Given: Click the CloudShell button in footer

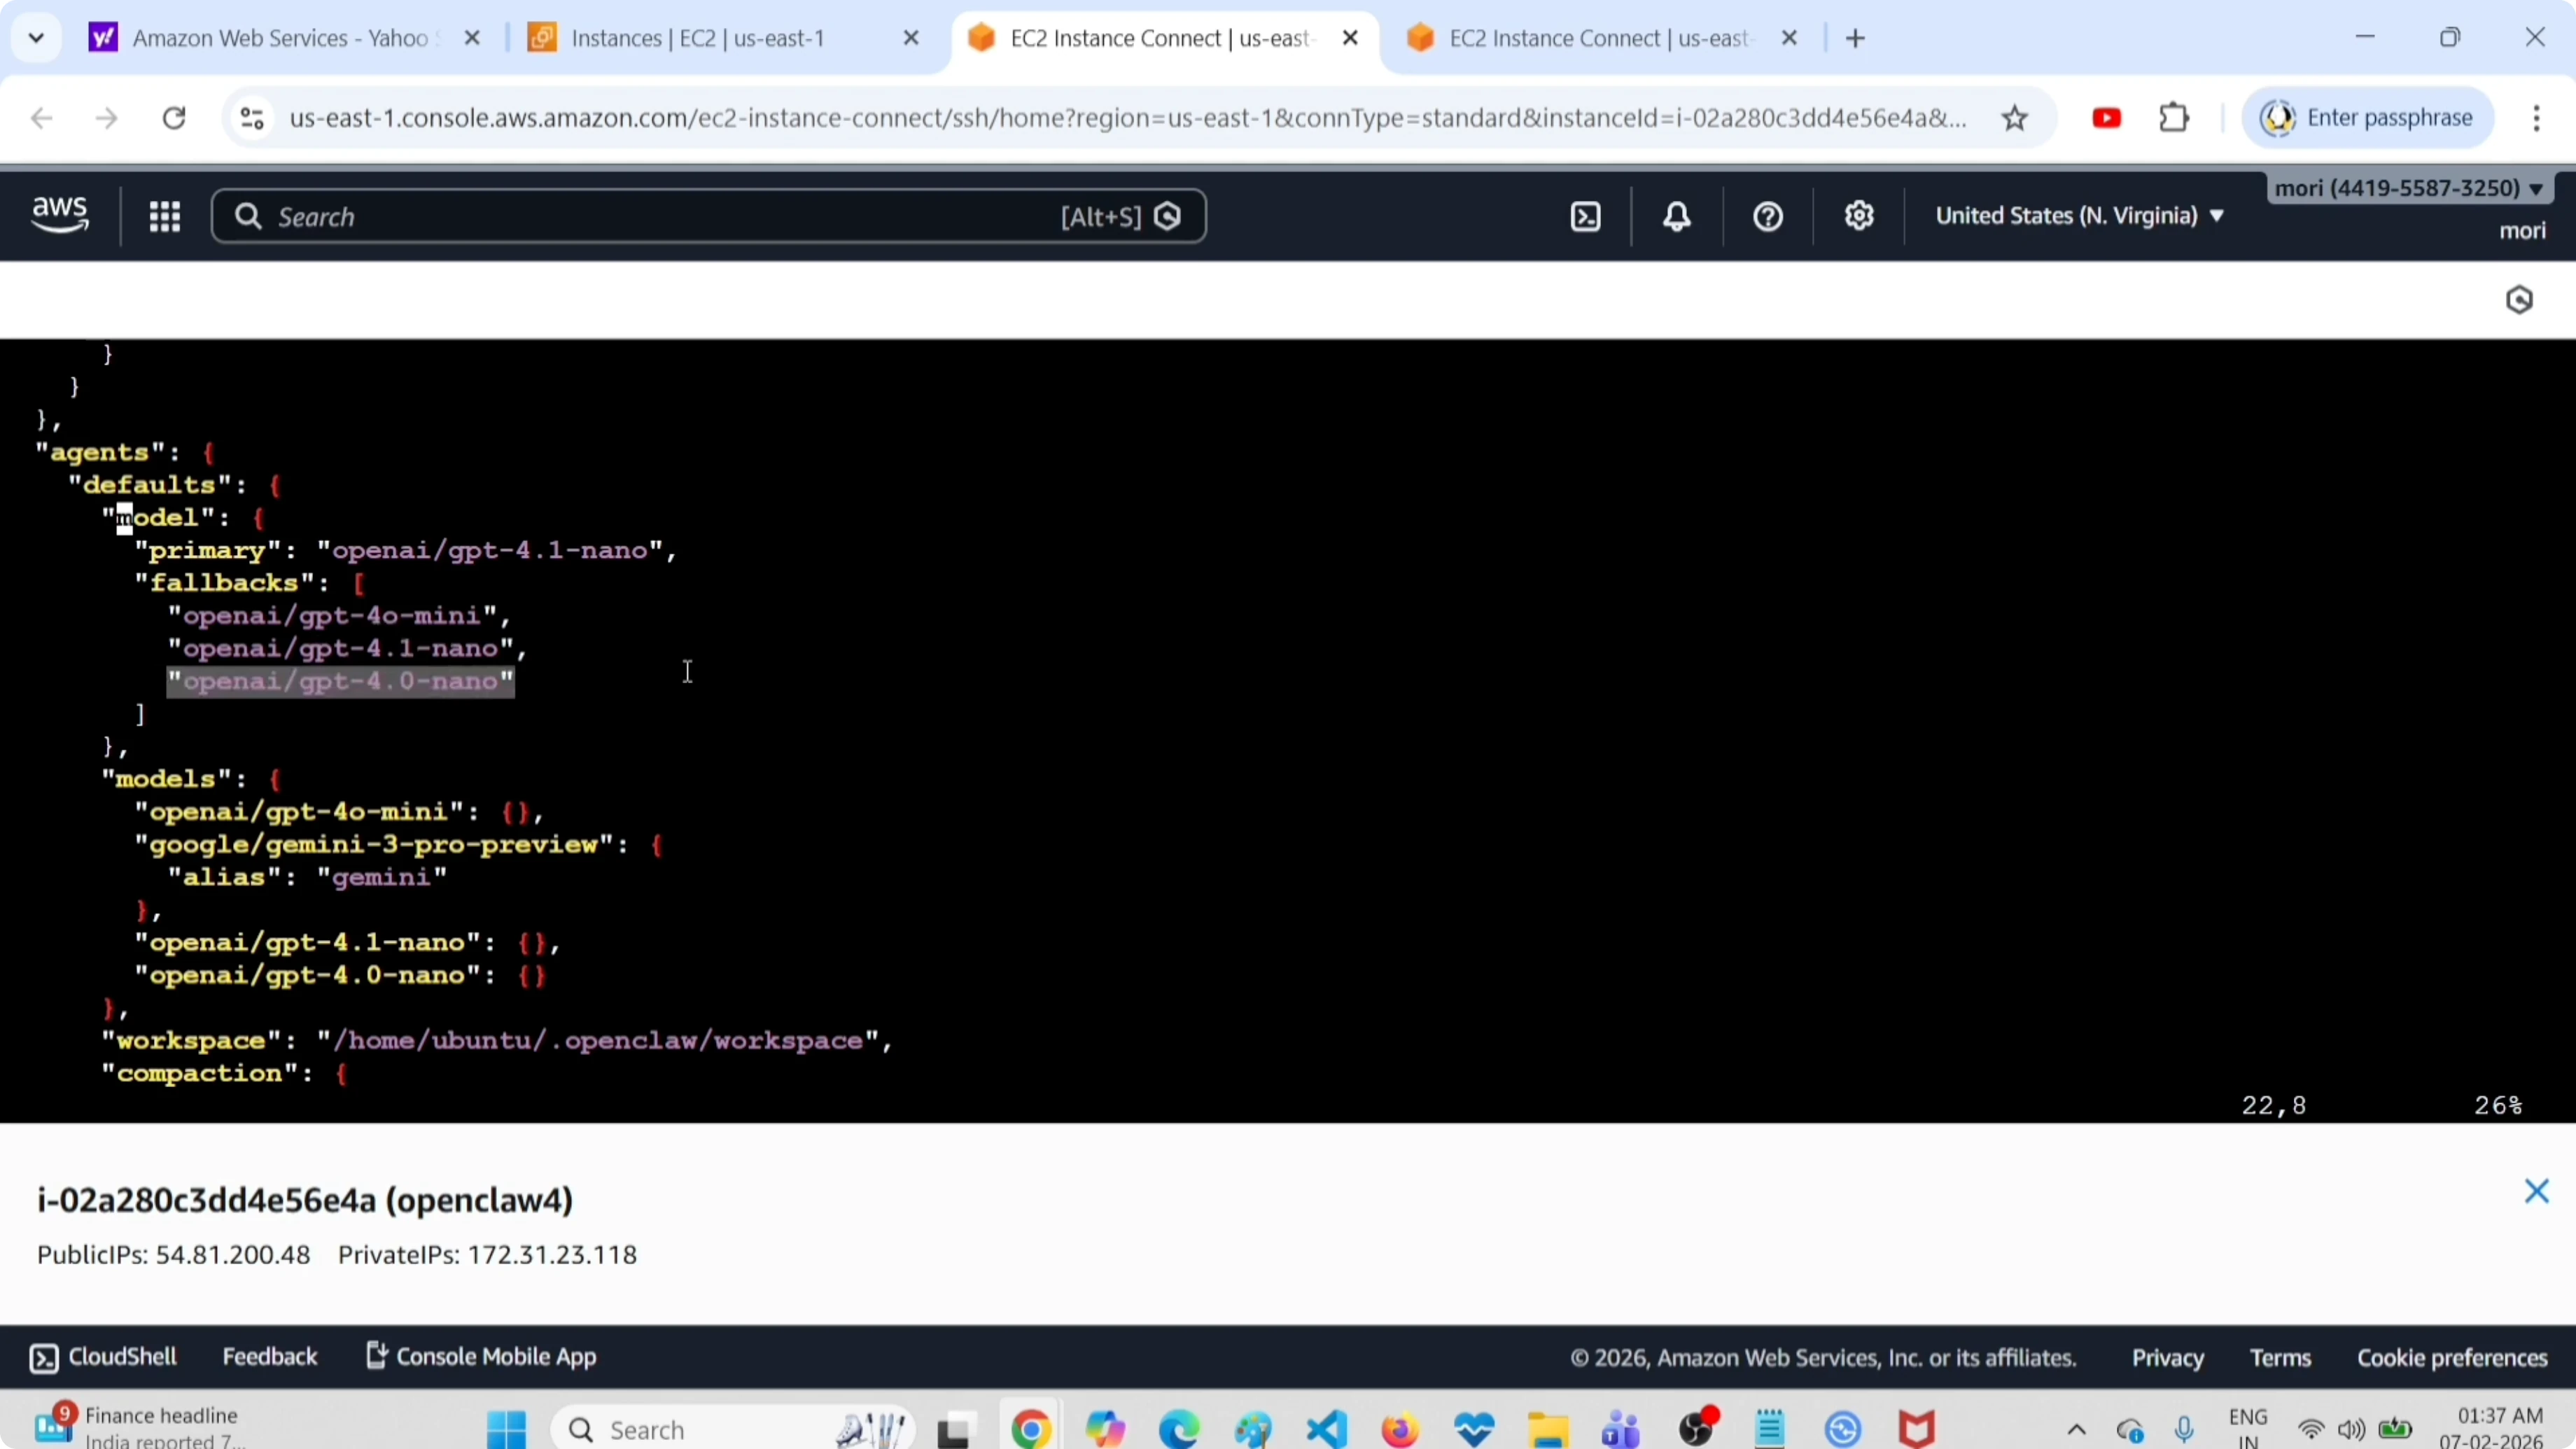Looking at the screenshot, I should click(104, 1357).
